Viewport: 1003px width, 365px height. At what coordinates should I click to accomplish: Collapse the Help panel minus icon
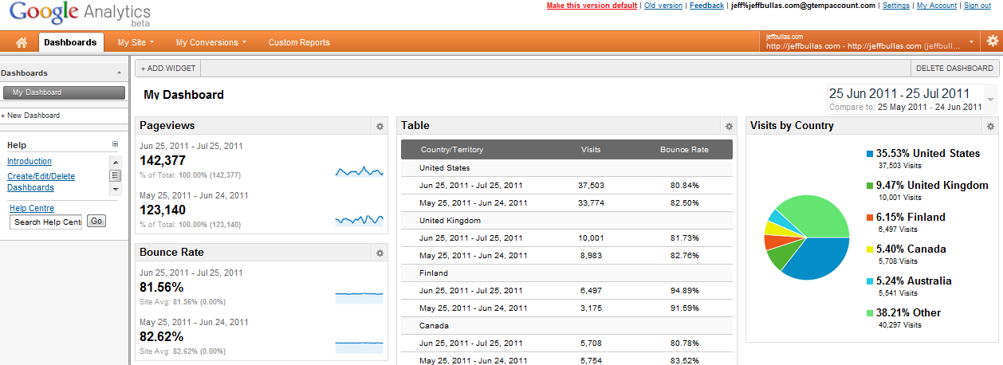(x=115, y=145)
